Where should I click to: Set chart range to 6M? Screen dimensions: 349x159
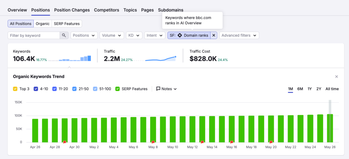[x=300, y=89]
